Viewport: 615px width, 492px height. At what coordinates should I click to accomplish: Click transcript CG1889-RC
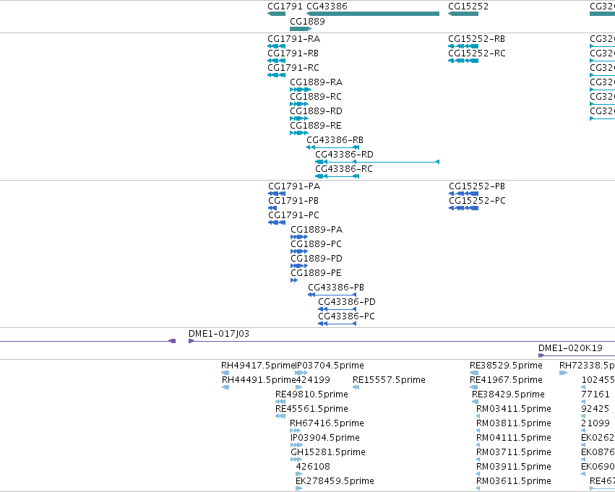pos(316,97)
